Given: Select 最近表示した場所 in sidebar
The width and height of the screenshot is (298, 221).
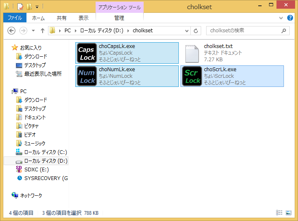Looking at the screenshot, I should (43, 74).
